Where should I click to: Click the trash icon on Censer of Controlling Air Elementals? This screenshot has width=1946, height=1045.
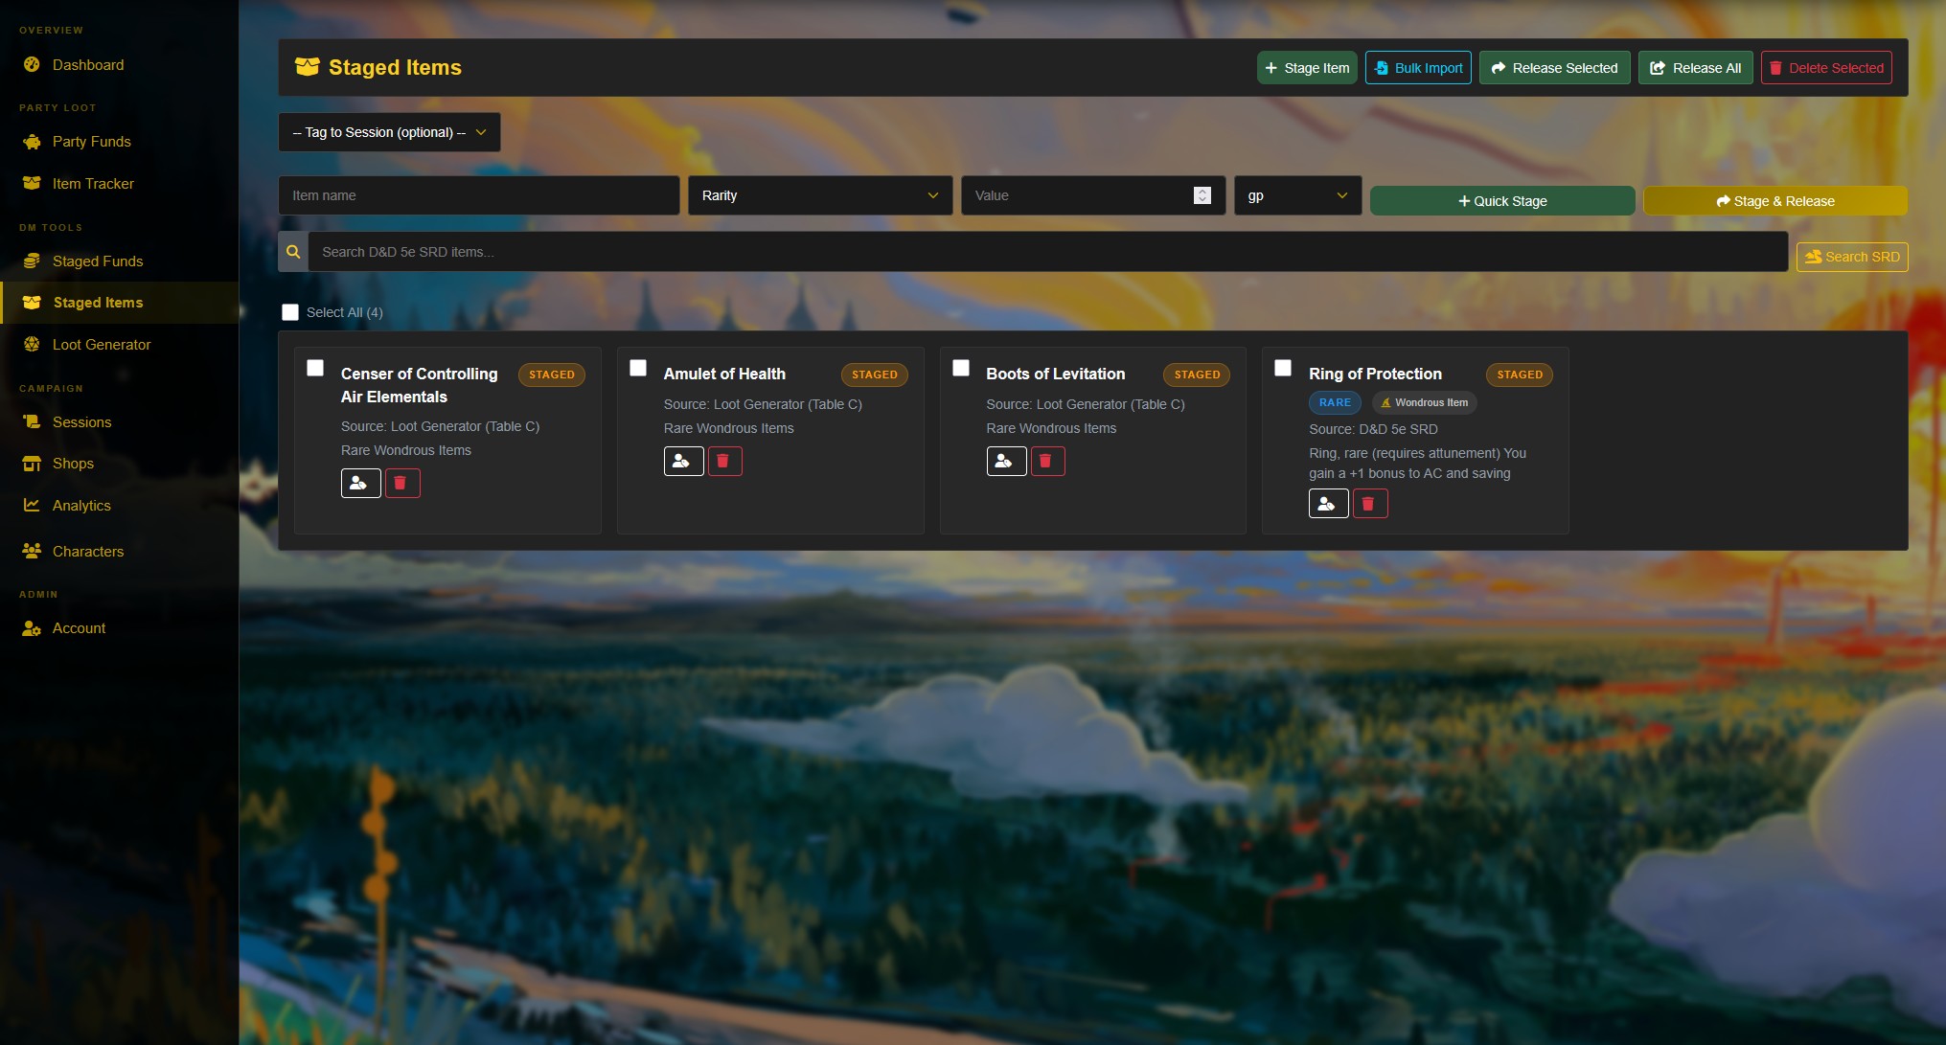click(x=401, y=484)
